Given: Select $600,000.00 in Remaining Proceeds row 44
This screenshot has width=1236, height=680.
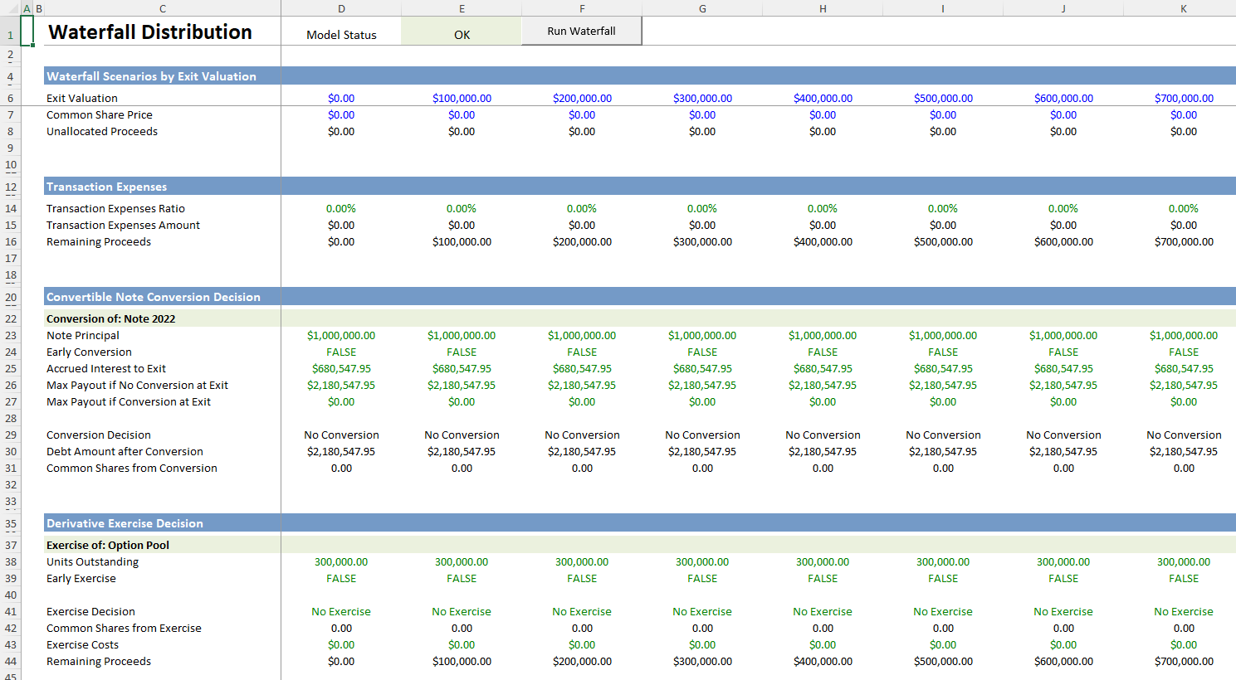Looking at the screenshot, I should [x=1063, y=661].
